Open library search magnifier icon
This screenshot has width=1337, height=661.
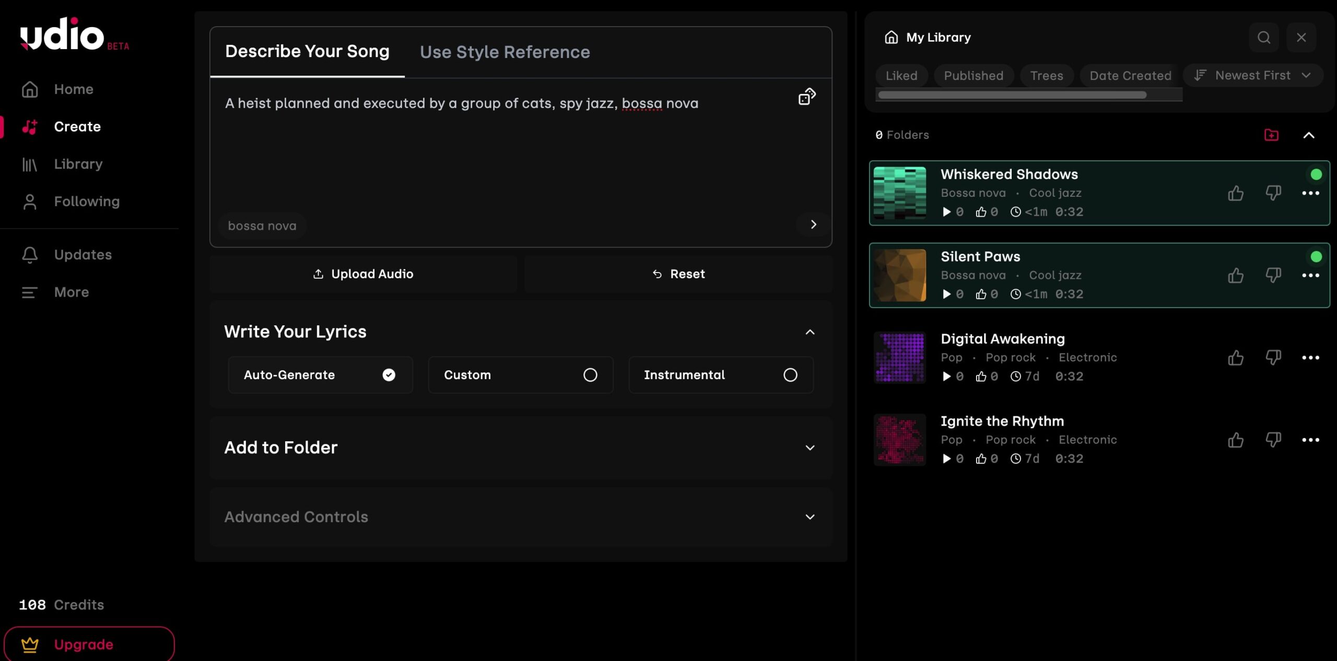(x=1263, y=38)
